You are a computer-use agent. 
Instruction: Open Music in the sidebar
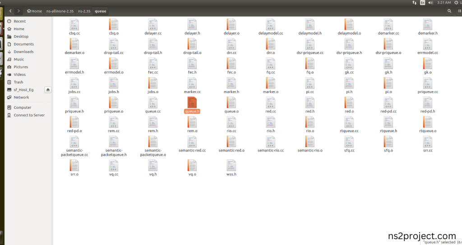pyautogui.click(x=19, y=59)
